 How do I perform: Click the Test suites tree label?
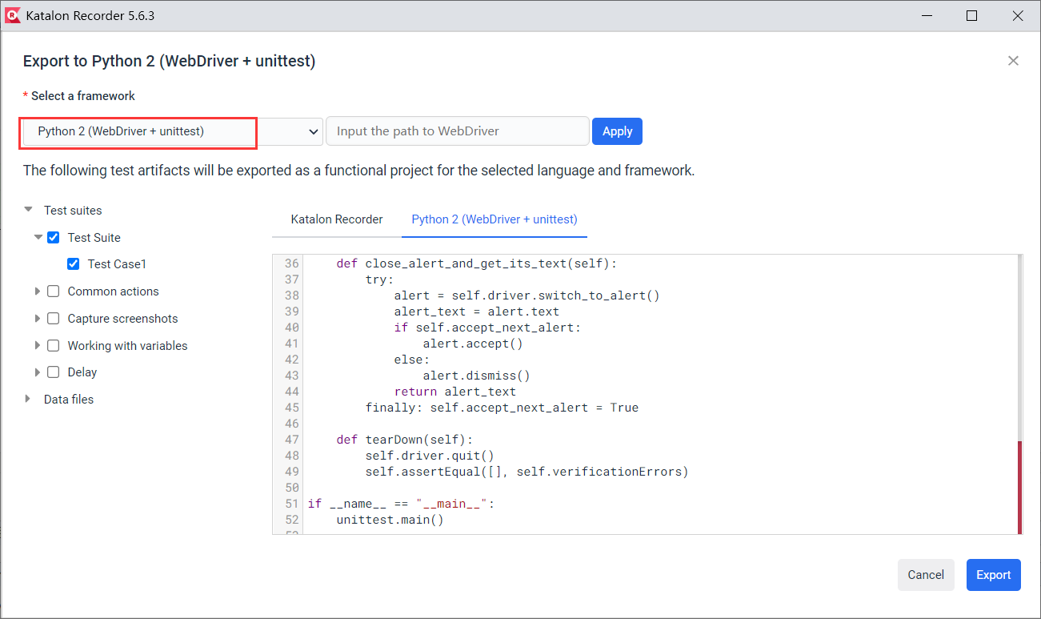[73, 211]
